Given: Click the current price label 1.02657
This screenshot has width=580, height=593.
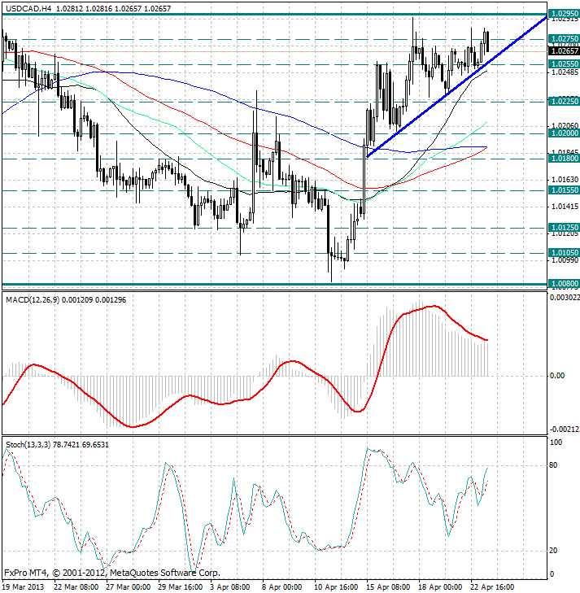Looking at the screenshot, I should click(564, 50).
